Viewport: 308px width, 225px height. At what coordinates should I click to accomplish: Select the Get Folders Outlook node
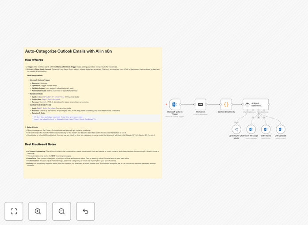click(266, 130)
